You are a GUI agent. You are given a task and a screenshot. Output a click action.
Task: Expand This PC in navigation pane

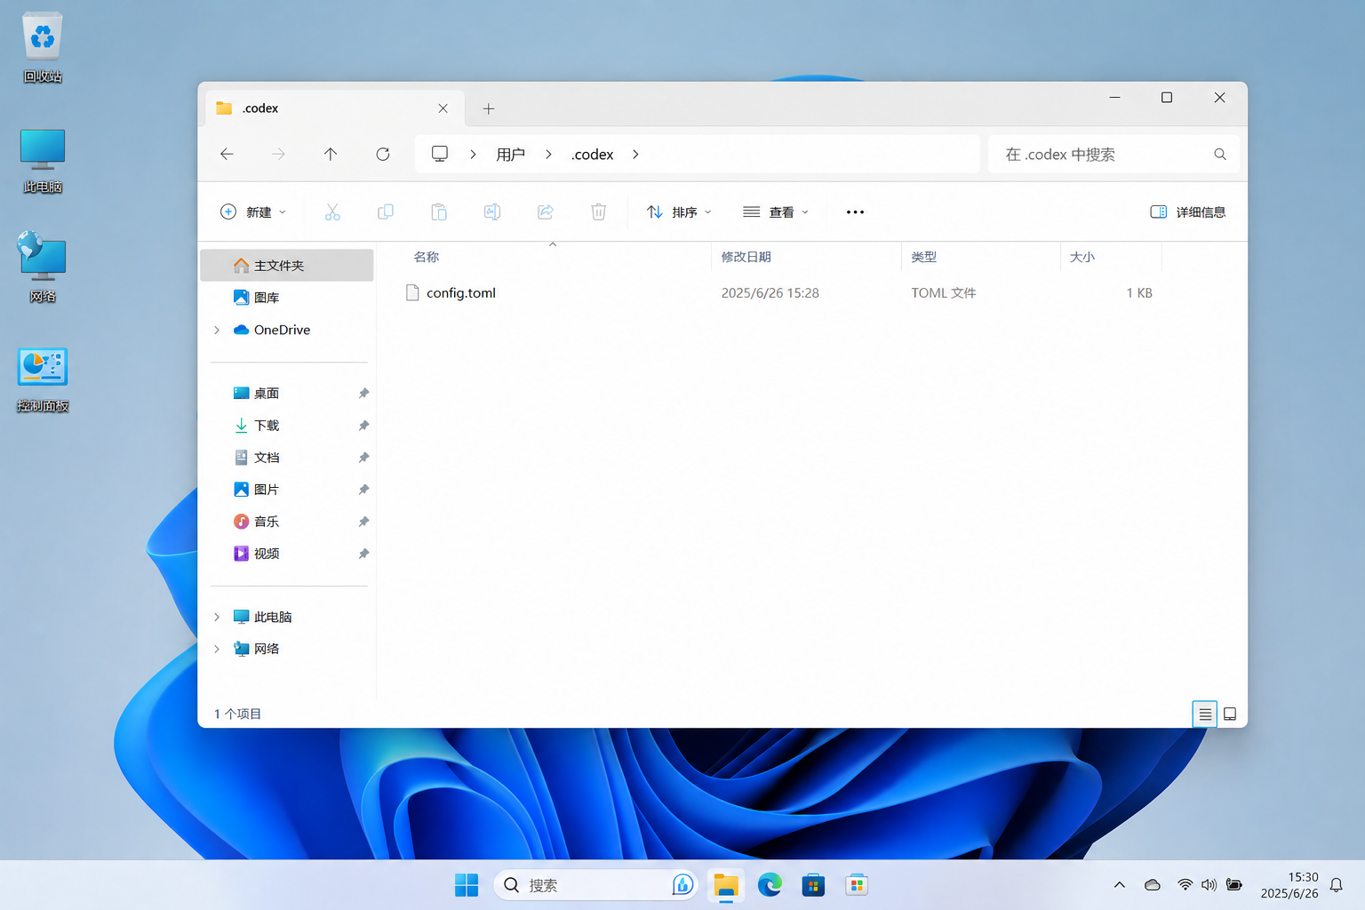[217, 617]
